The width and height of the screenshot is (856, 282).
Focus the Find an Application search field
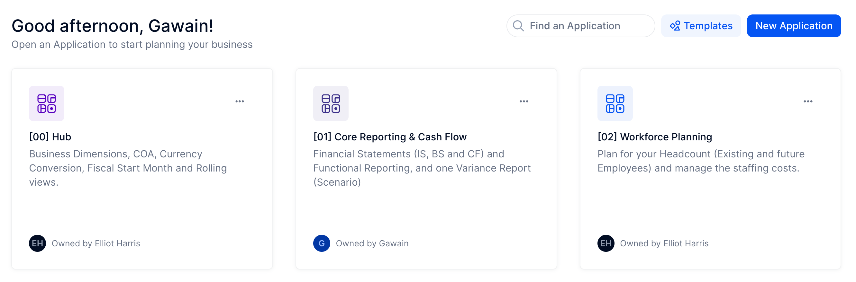(x=580, y=26)
